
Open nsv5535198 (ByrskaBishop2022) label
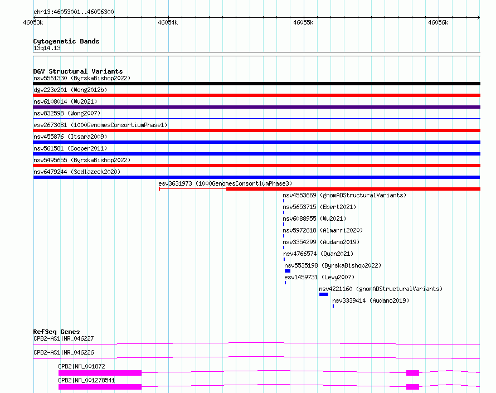(333, 265)
